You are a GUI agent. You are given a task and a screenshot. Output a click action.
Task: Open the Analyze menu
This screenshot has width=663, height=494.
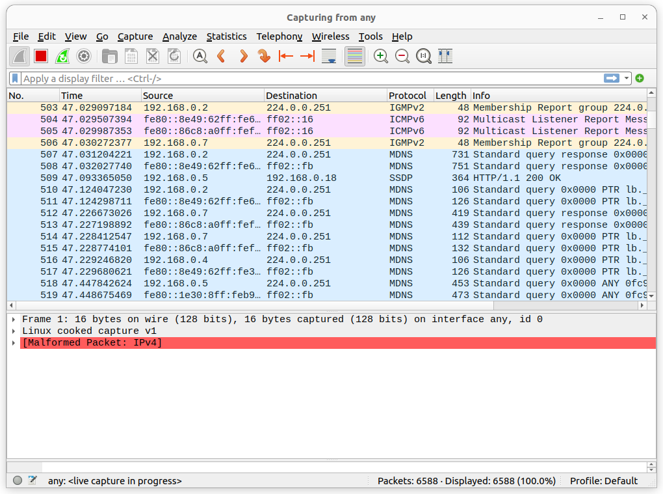point(179,36)
